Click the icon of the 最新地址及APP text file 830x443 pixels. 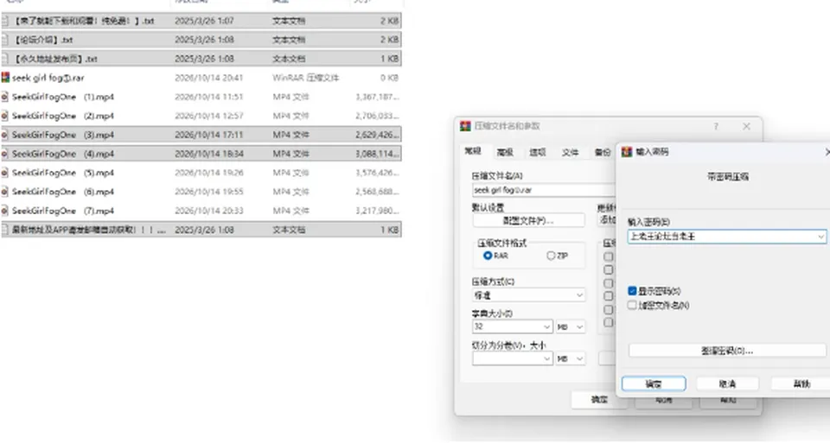pos(5,230)
